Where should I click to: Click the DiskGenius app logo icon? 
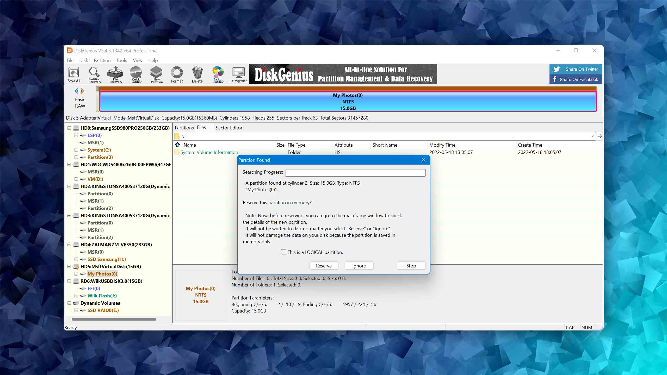point(70,50)
